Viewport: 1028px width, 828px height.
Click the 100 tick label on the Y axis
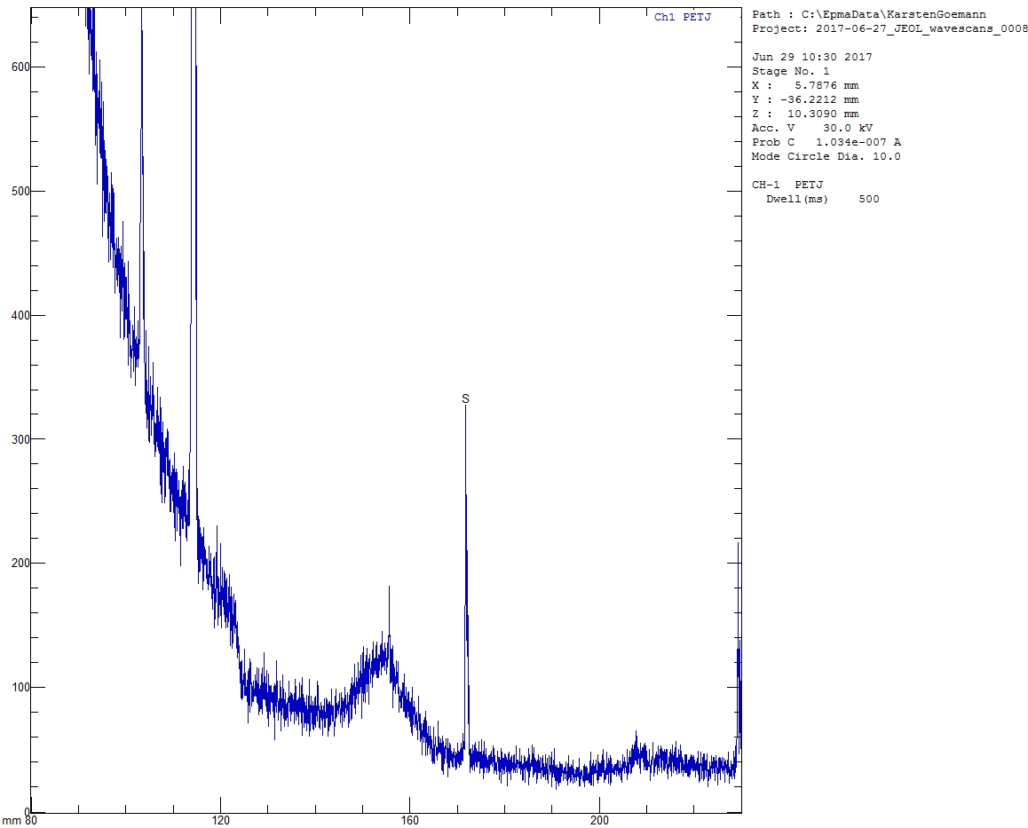coord(15,688)
